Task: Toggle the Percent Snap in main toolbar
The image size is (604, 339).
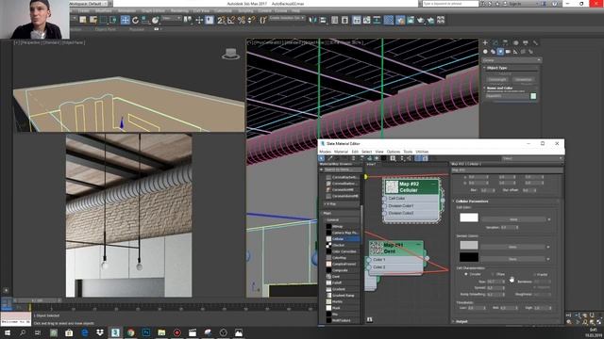Action: pos(242,20)
